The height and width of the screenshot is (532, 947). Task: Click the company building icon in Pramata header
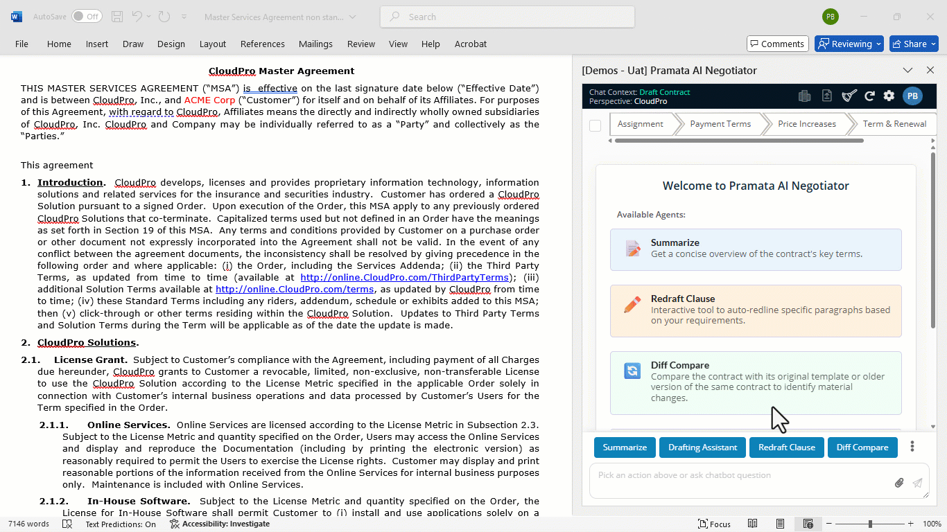coord(804,96)
